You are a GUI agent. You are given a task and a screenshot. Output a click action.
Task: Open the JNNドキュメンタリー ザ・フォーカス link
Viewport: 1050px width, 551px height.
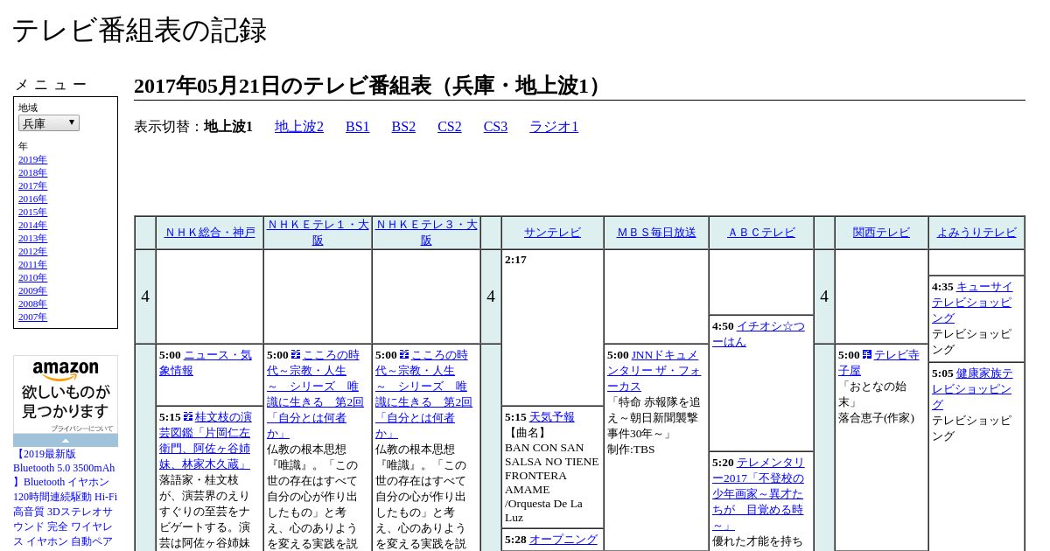pos(654,371)
